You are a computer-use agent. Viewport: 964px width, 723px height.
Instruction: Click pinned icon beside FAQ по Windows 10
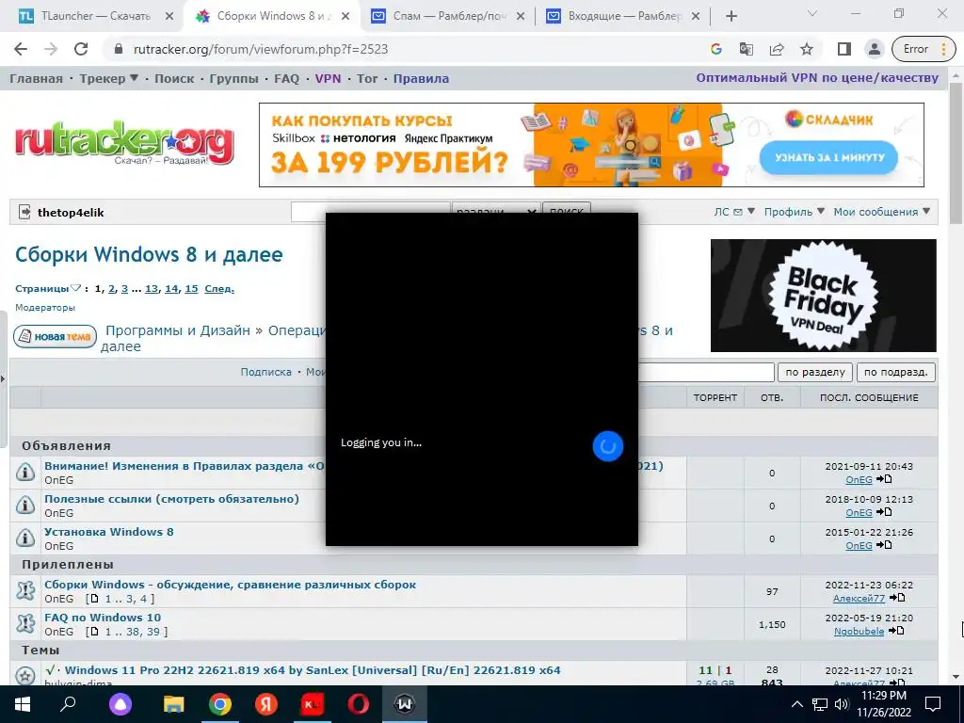[25, 624]
